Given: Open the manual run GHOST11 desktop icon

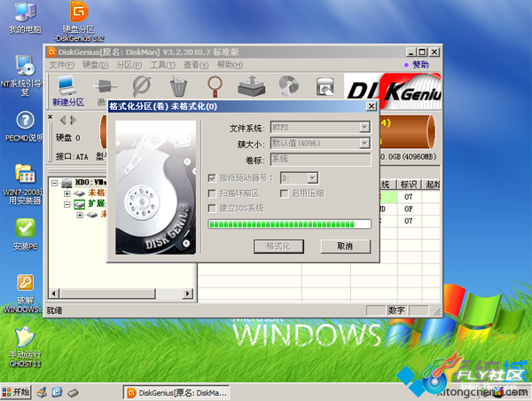Looking at the screenshot, I should (25, 347).
